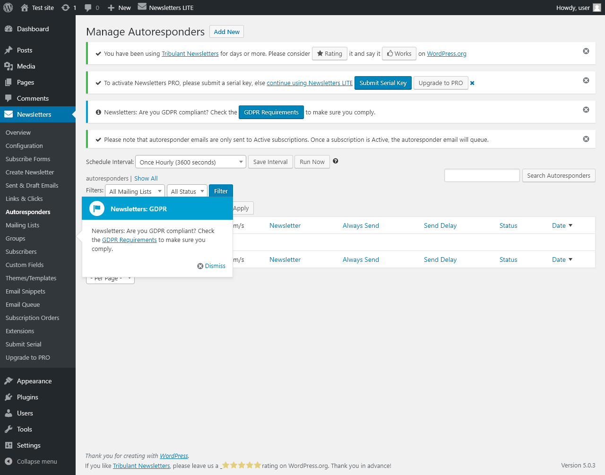Open Custom Fields submenu
This screenshot has width=605, height=475.
point(25,265)
